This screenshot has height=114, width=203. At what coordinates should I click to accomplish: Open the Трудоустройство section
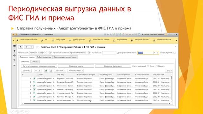click(x=77, y=40)
